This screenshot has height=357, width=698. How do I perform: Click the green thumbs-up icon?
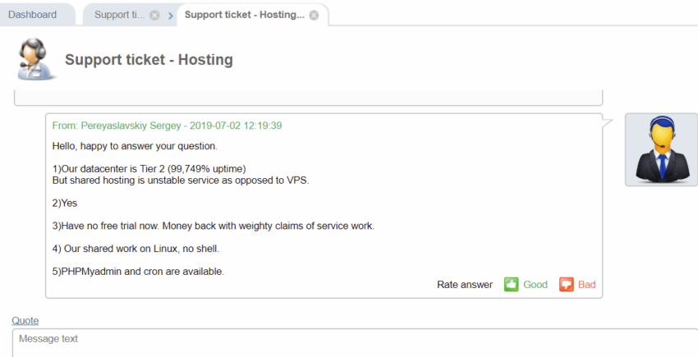pyautogui.click(x=511, y=285)
